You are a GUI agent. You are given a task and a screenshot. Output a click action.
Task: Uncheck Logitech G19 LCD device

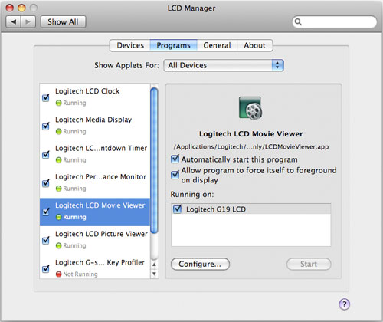pyautogui.click(x=177, y=209)
